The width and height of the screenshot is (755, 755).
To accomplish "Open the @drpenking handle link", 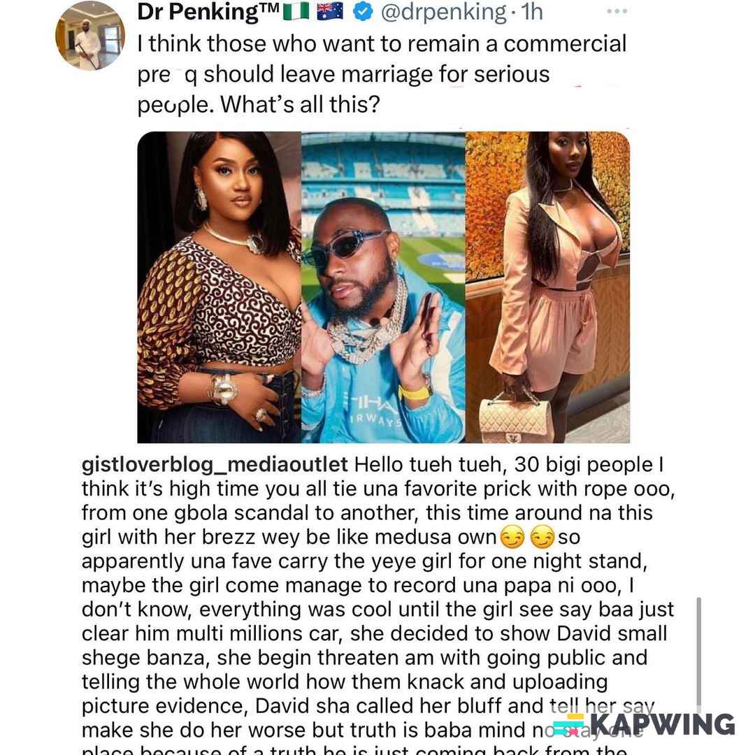I will coord(443,12).
